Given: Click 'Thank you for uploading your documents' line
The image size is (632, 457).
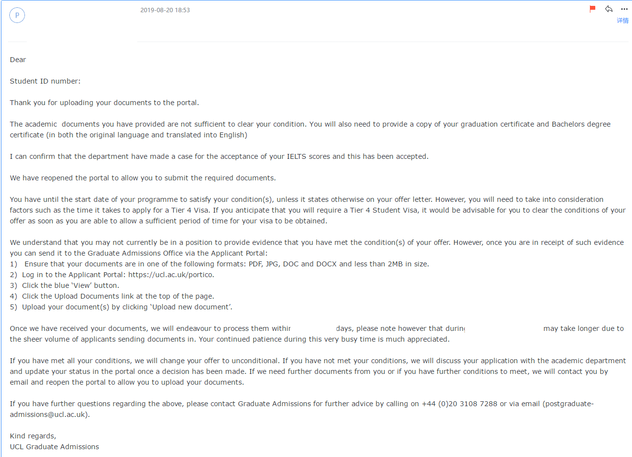Looking at the screenshot, I should [104, 103].
